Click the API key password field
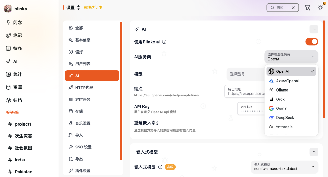The image size is (328, 177). point(251,109)
